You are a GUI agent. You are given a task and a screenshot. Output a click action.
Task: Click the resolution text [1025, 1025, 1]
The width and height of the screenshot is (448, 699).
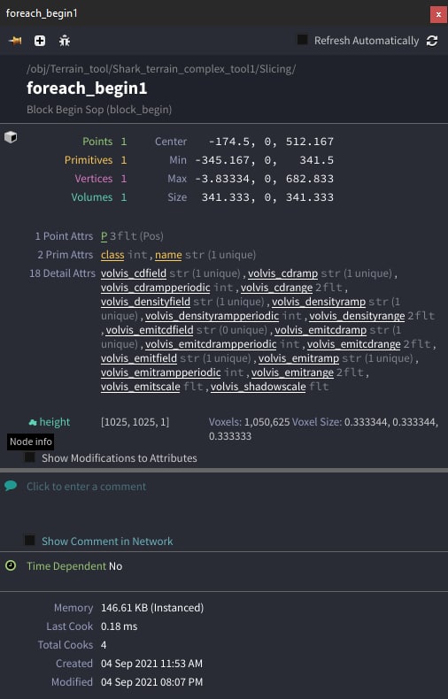(135, 422)
